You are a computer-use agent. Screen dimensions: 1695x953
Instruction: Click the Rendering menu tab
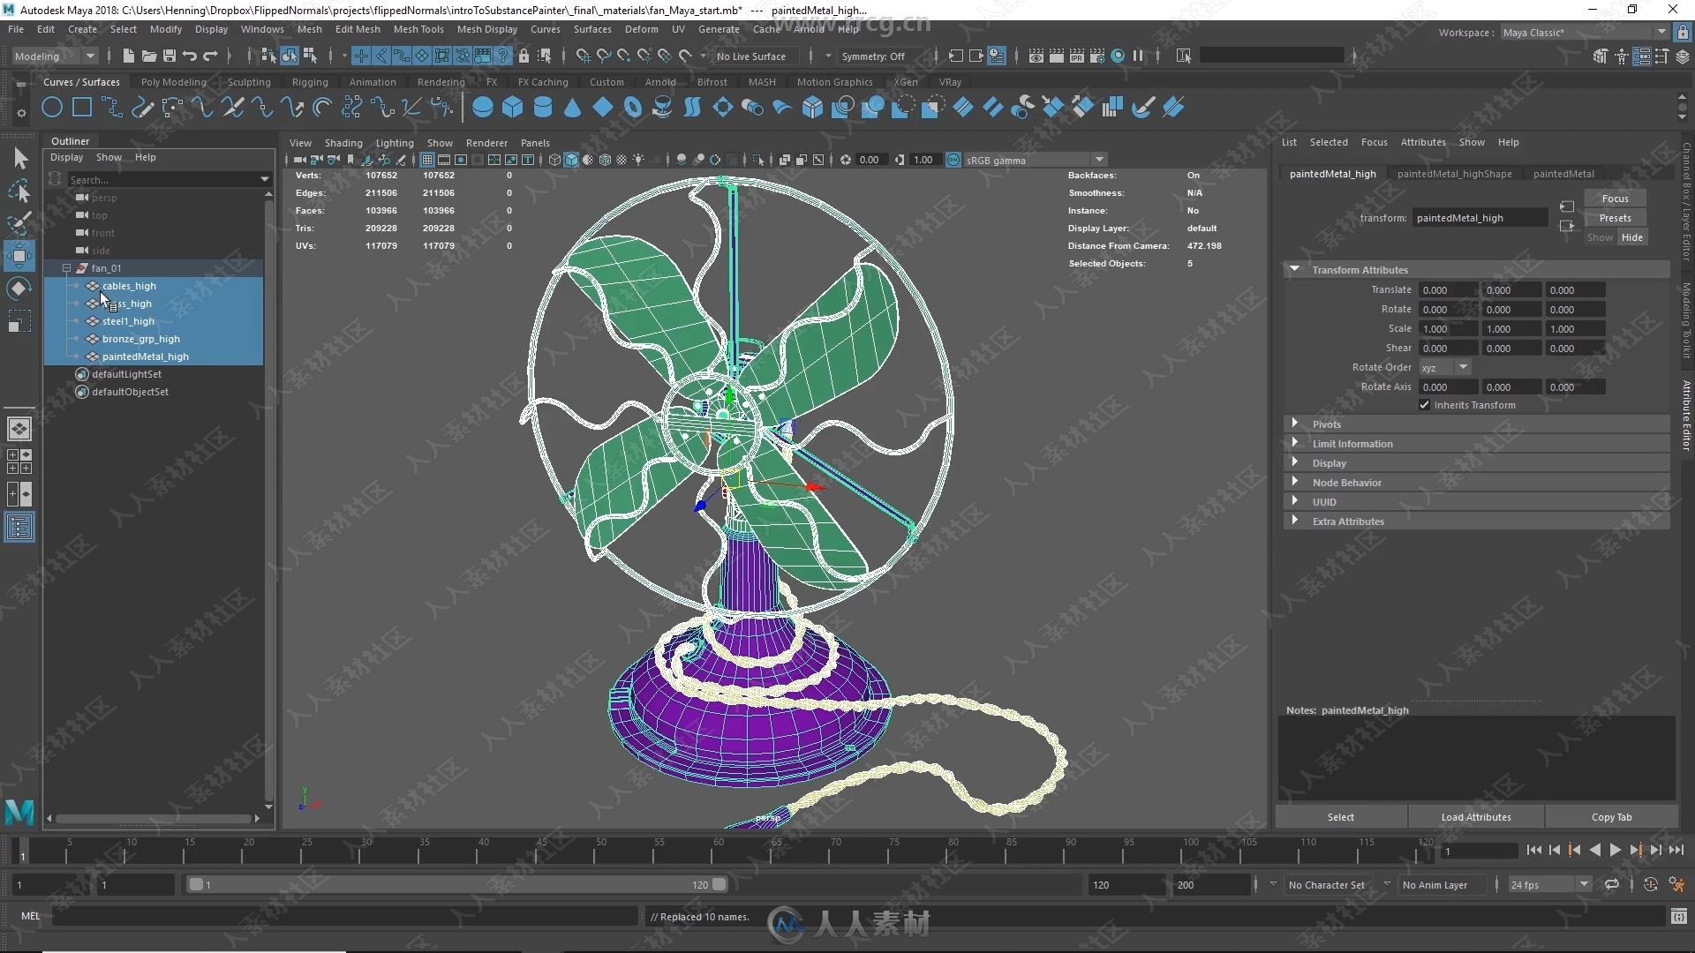[440, 81]
